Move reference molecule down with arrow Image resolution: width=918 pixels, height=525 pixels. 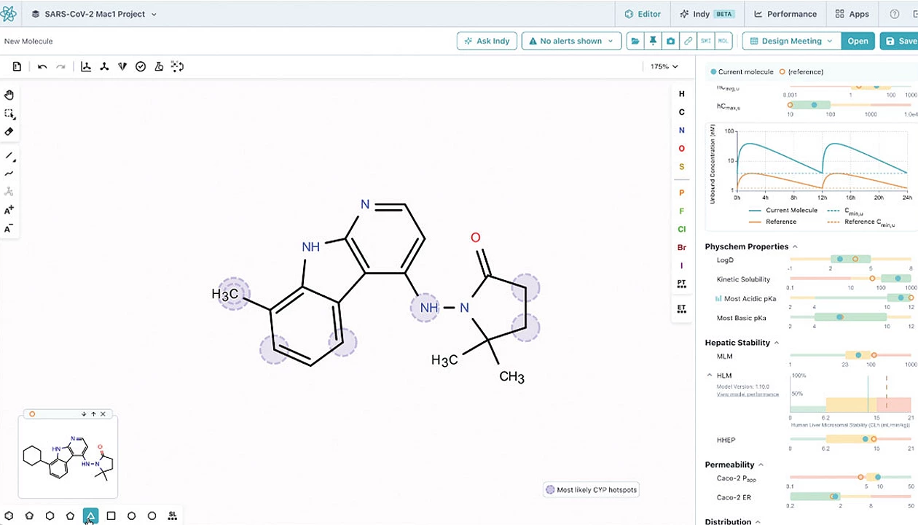tap(84, 414)
